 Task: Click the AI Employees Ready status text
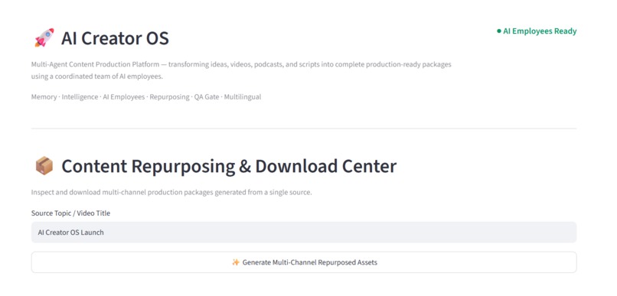coord(540,31)
